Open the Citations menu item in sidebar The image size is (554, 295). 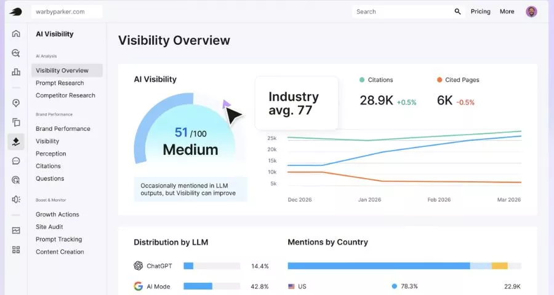tap(48, 166)
